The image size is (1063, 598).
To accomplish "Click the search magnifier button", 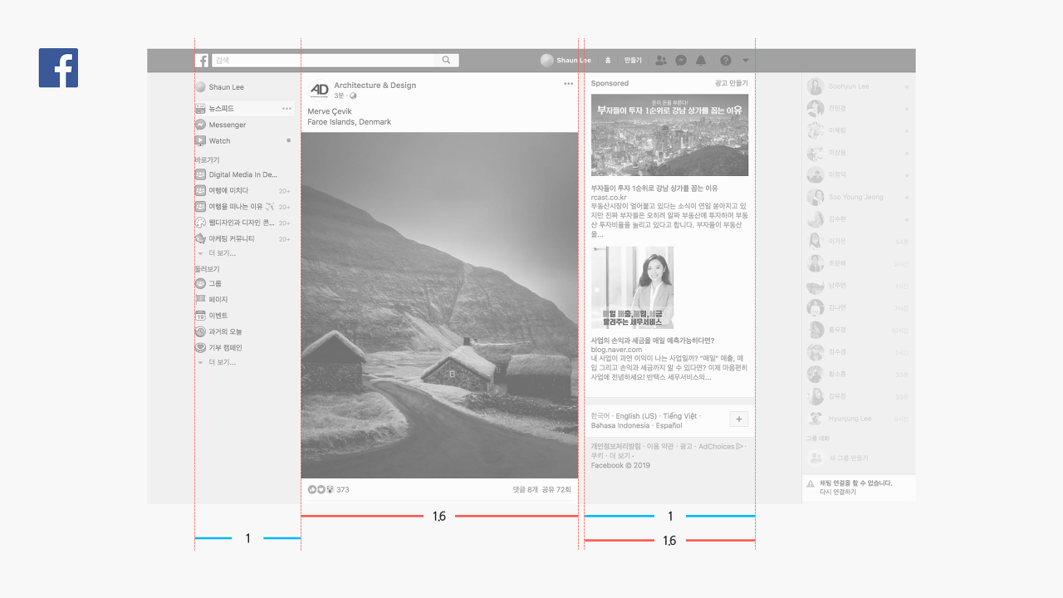I will (446, 61).
